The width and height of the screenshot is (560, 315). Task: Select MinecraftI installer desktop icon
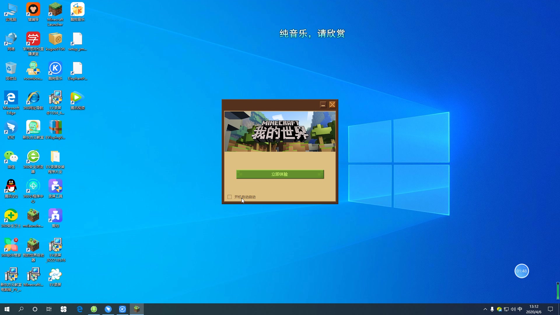pos(33,277)
